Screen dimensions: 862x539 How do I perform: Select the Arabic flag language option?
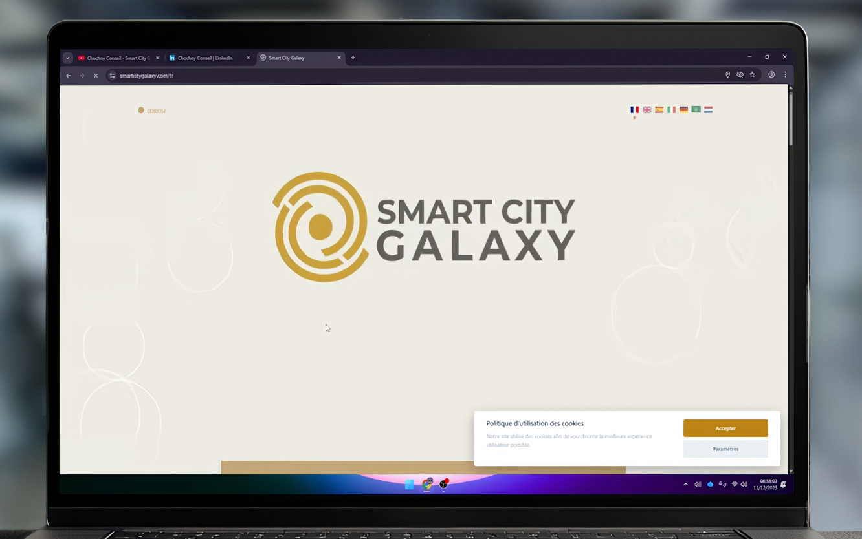[696, 110]
